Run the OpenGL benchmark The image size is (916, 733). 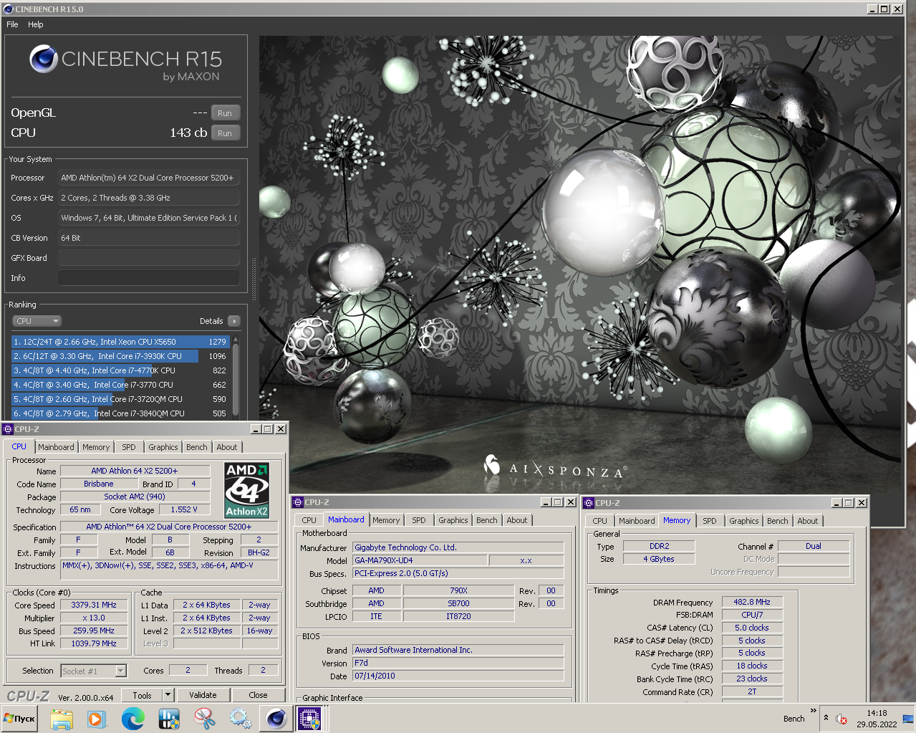pyautogui.click(x=225, y=113)
